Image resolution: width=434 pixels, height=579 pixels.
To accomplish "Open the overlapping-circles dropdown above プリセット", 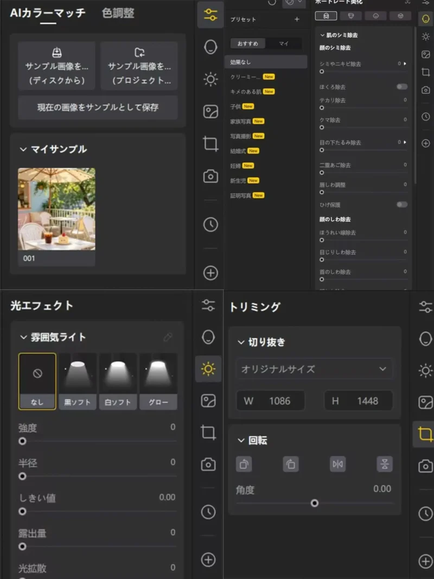I will (x=293, y=2).
